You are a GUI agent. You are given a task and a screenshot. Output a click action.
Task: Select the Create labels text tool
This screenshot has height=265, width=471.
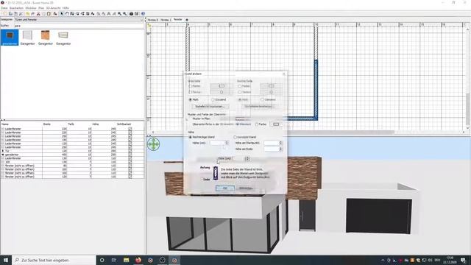[93, 13]
